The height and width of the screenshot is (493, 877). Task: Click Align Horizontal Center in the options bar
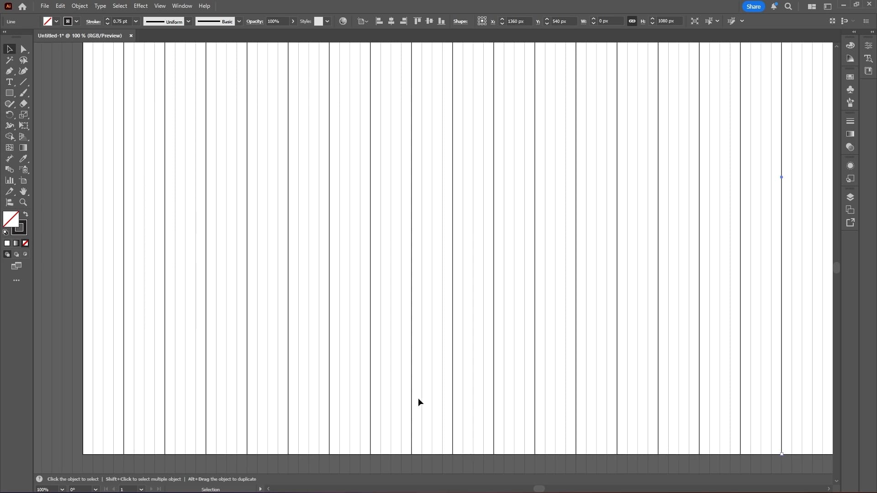click(392, 21)
